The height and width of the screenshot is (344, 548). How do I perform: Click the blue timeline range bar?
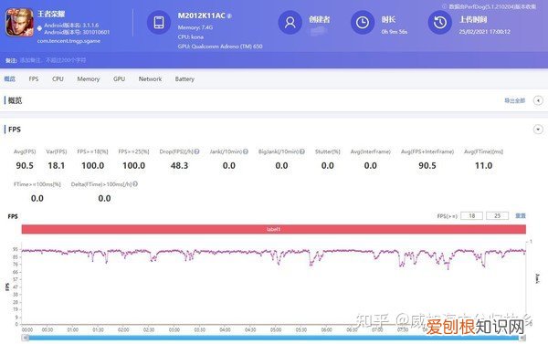pyautogui.click(x=274, y=338)
